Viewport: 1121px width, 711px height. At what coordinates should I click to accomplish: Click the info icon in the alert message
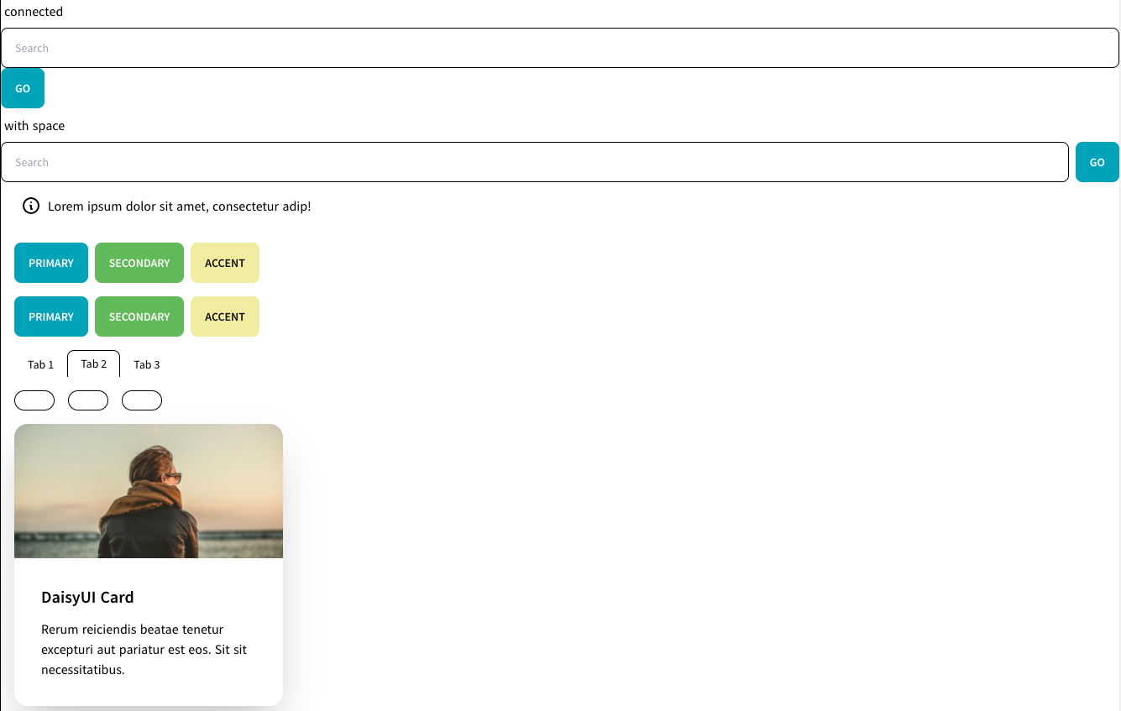coord(31,206)
